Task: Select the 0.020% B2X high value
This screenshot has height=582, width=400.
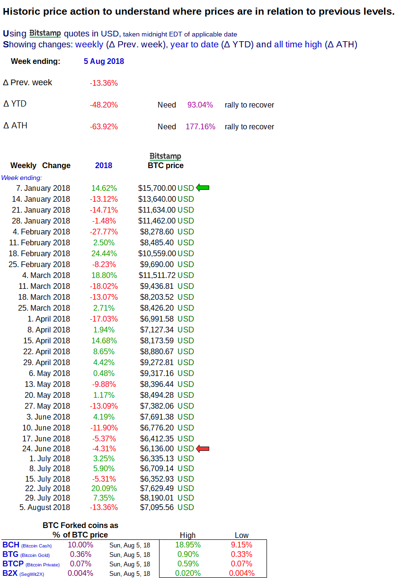Action: click(188, 573)
